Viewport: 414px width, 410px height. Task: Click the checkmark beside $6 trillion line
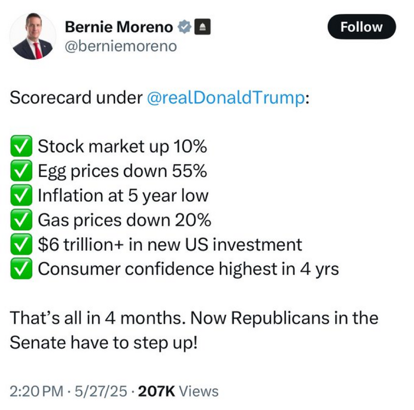[x=21, y=244]
